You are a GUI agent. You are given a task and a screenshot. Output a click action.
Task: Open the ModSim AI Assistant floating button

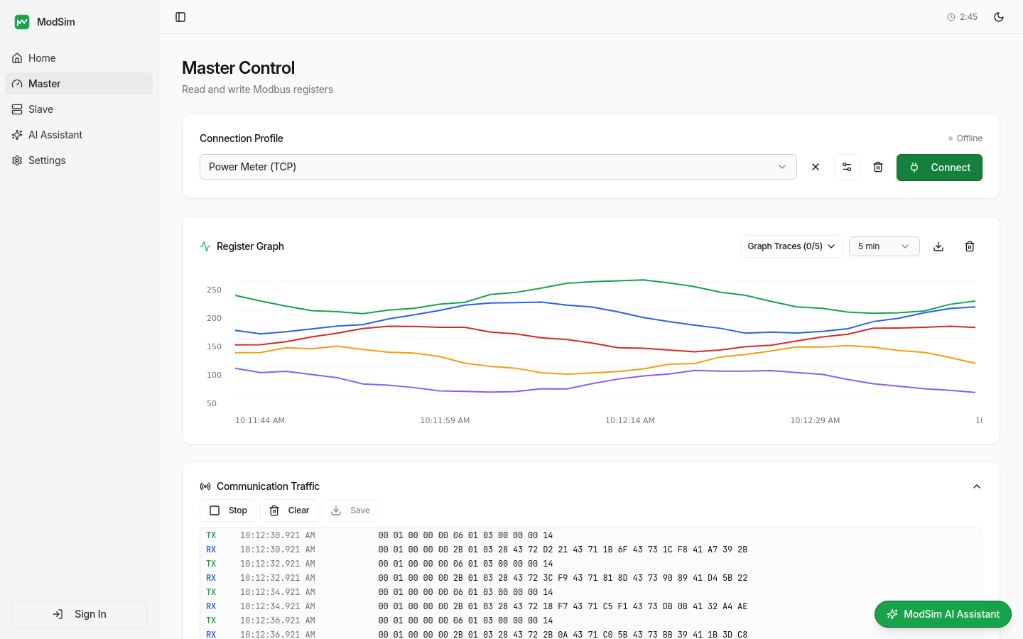(943, 614)
